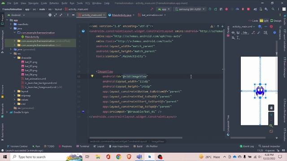Viewport: 287px width, 161px height.
Task: Go to previous highlighted error arrow
Action: point(218,26)
